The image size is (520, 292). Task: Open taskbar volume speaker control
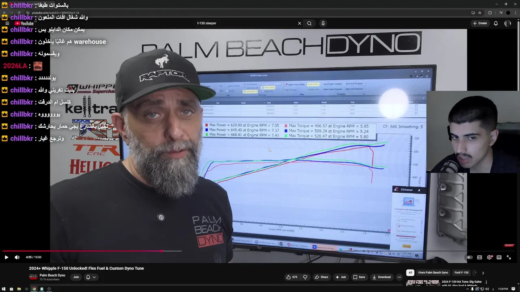pos(488,289)
